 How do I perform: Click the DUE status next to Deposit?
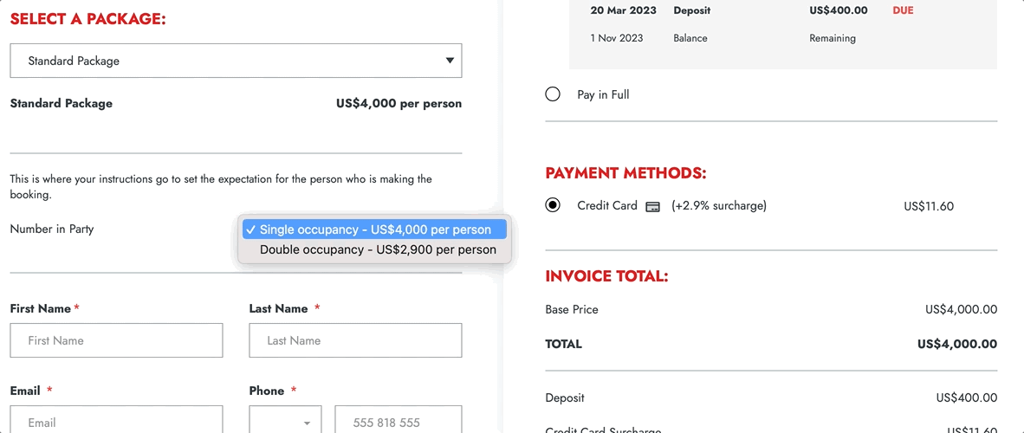tap(904, 10)
